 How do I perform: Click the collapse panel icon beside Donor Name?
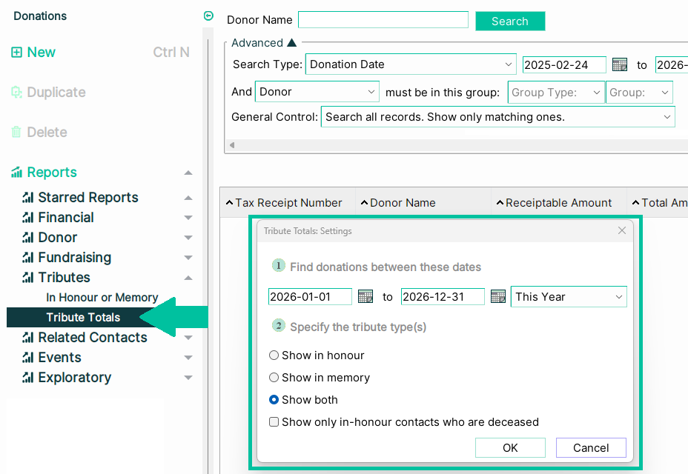pos(208,16)
